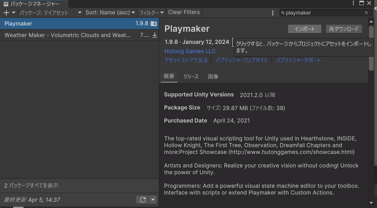Click Weather Maker download arrow icon
377x208 pixels.
click(x=155, y=35)
